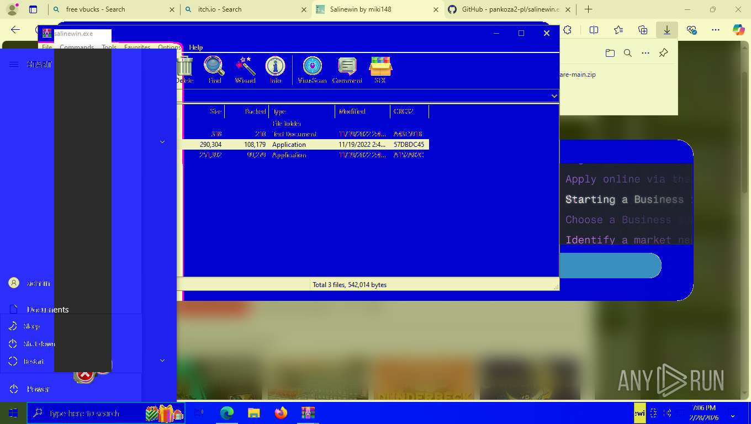Open the Copilot icon in Edge
The image size is (751, 424).
[739, 30]
